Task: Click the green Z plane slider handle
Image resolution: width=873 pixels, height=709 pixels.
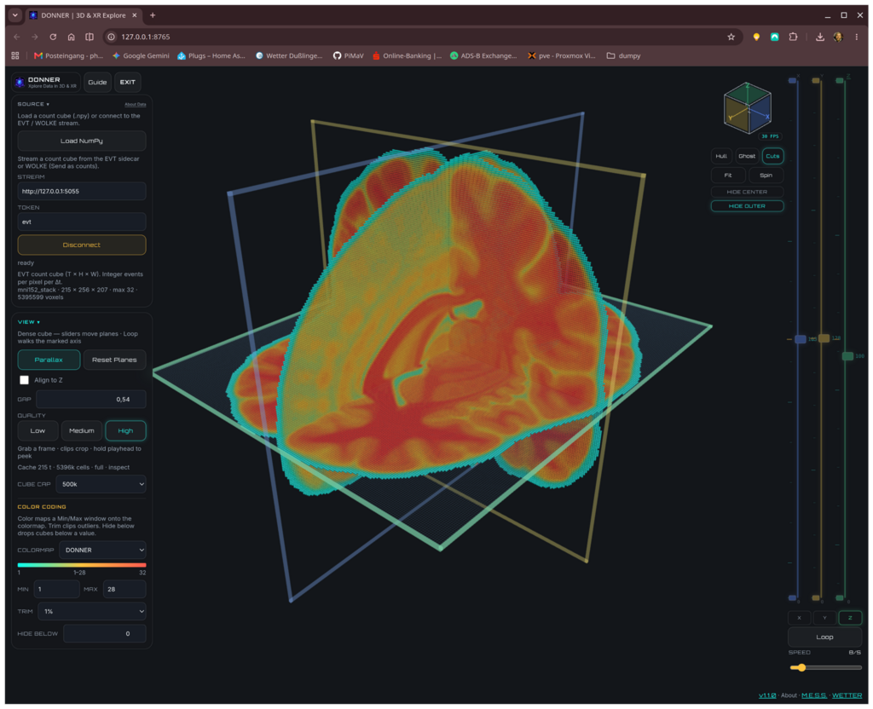Action: click(847, 356)
